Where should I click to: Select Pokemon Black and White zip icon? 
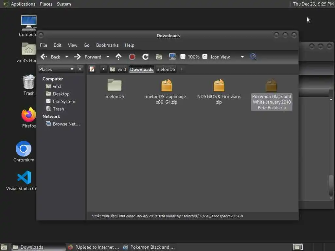coord(271,85)
